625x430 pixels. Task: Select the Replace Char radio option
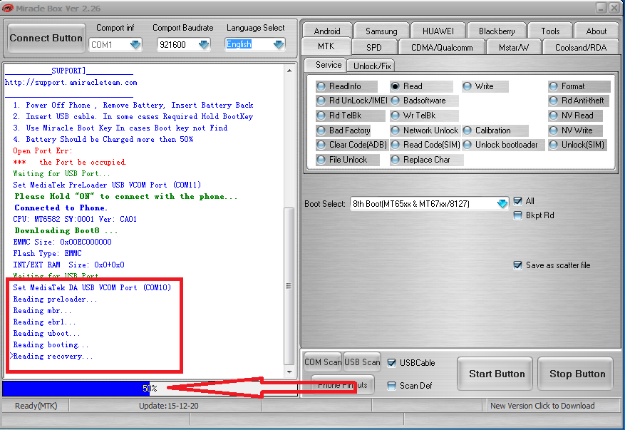[x=426, y=160]
